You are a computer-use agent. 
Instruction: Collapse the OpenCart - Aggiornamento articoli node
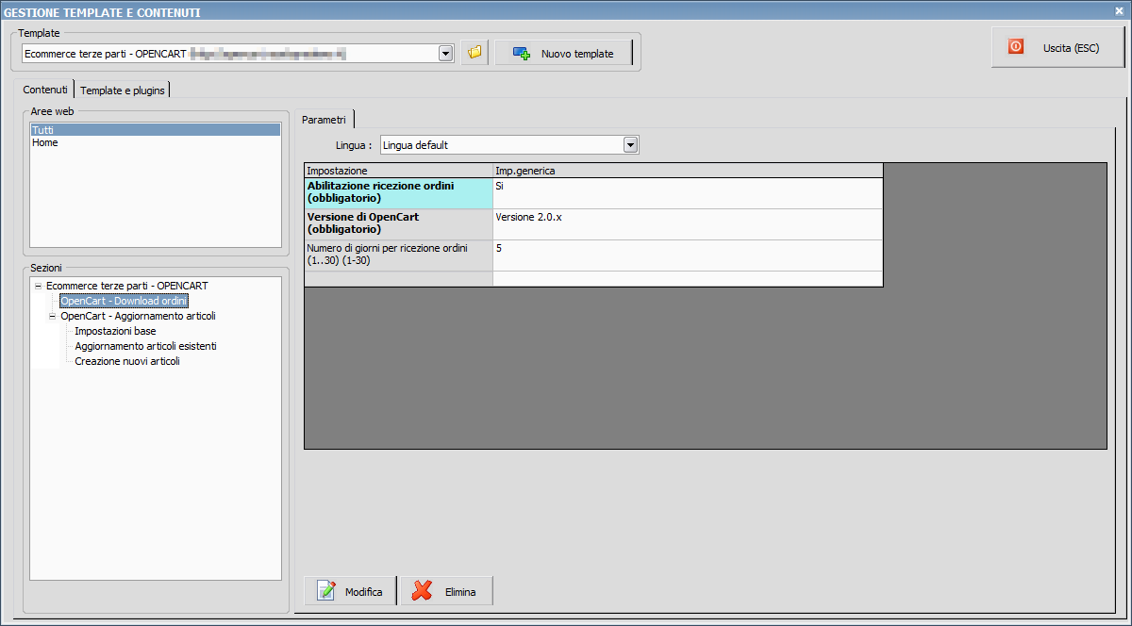click(x=53, y=316)
